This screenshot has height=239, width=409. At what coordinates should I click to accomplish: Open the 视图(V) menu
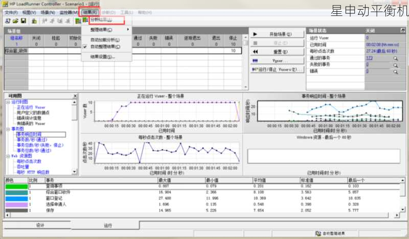pos(29,12)
